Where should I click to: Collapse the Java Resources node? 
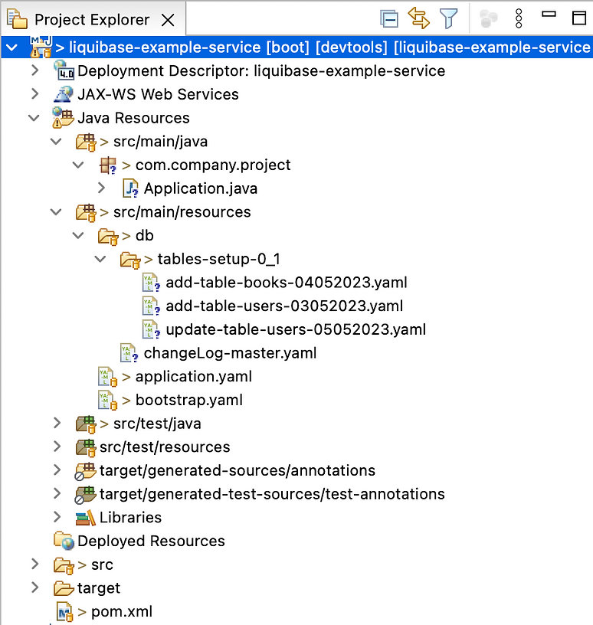coord(34,118)
